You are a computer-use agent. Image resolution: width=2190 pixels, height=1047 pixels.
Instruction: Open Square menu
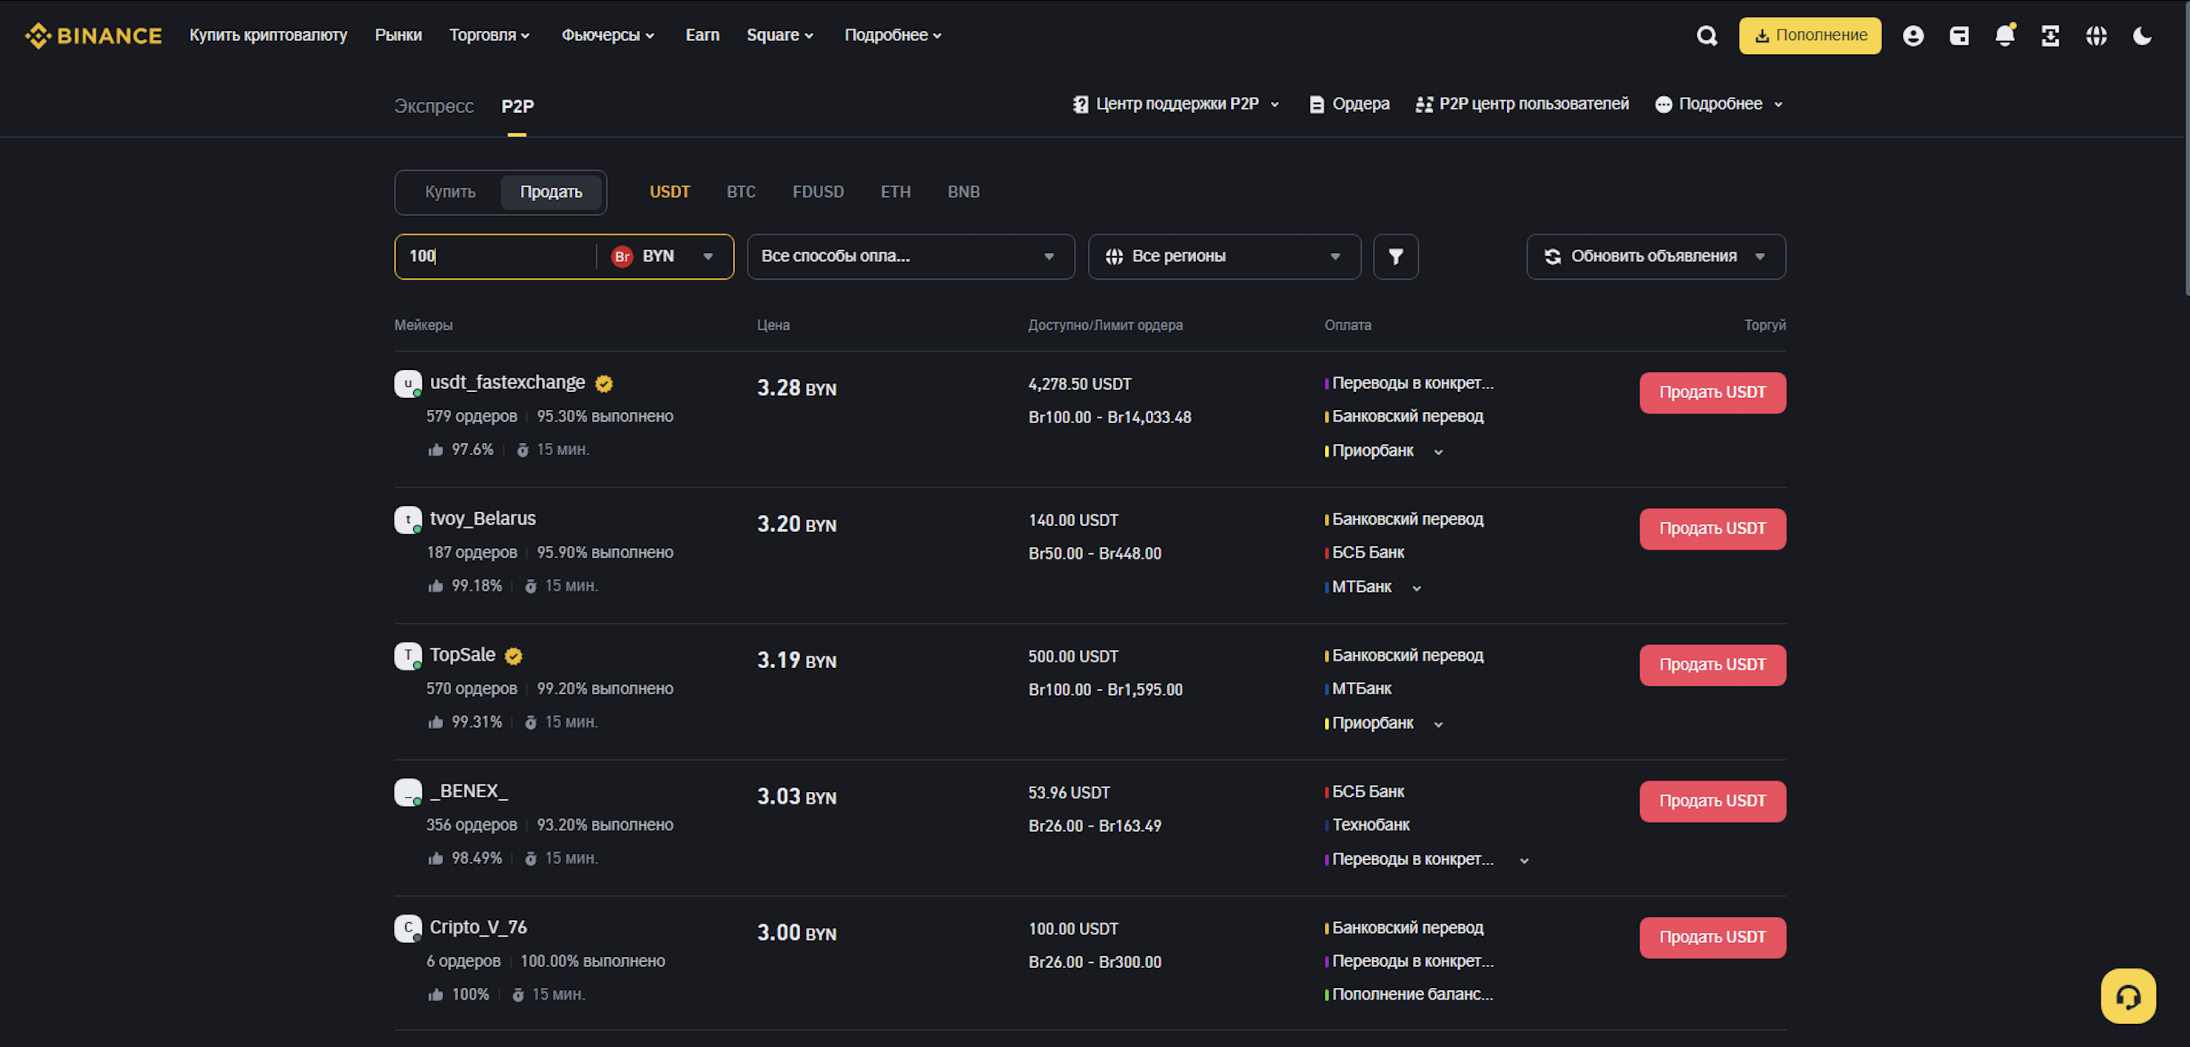(780, 35)
